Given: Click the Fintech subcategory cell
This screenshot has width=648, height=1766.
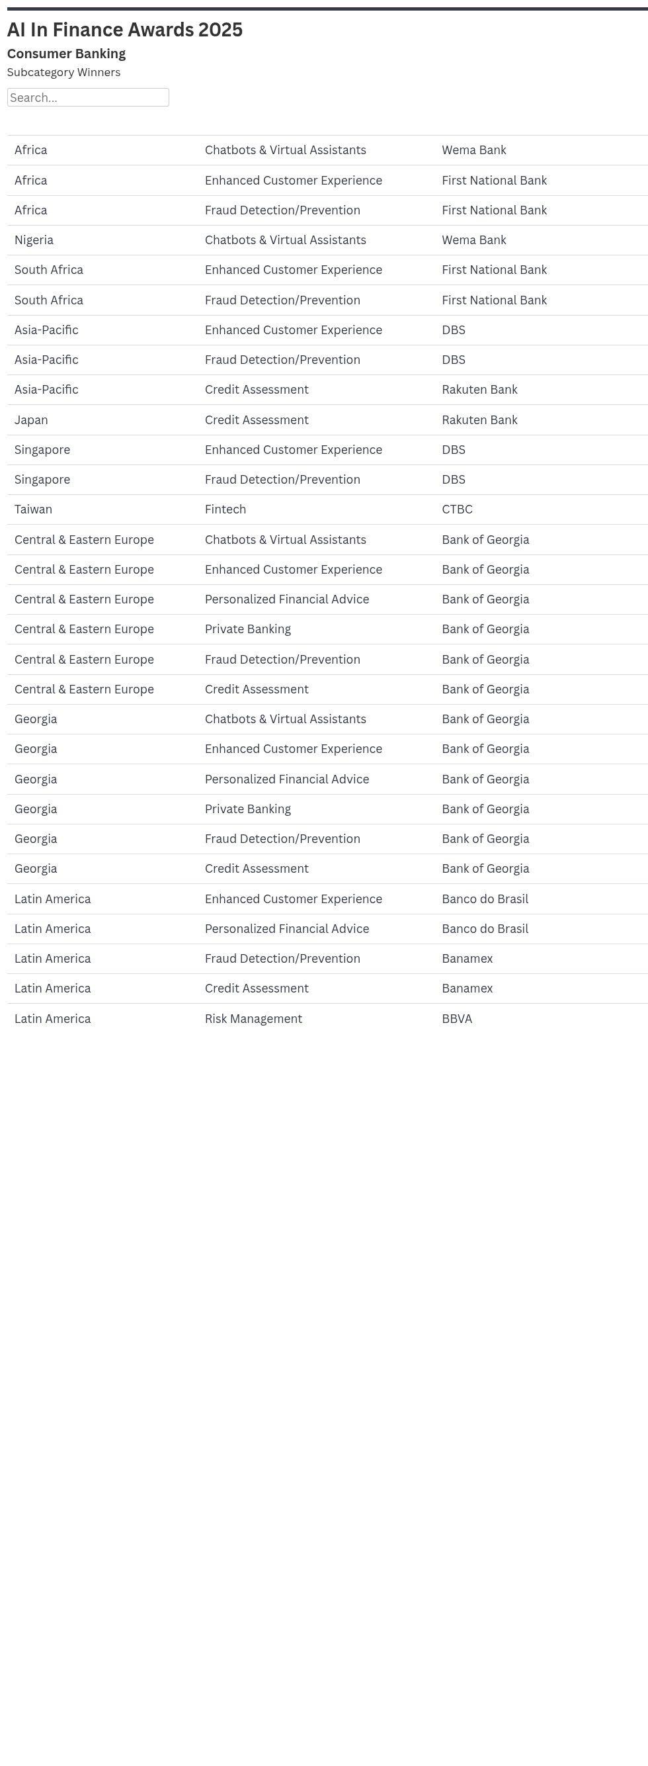Looking at the screenshot, I should click(x=225, y=509).
